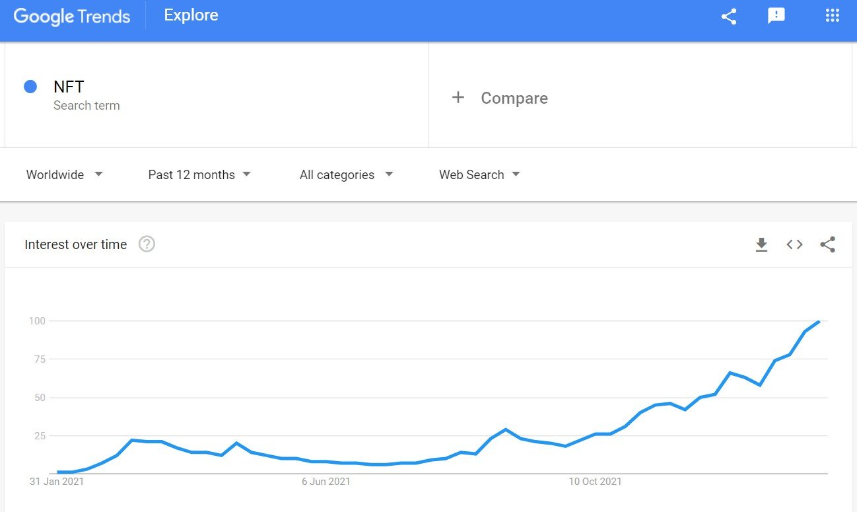The width and height of the screenshot is (857, 512).
Task: Expand the Worldwide region dropdown
Action: [65, 174]
